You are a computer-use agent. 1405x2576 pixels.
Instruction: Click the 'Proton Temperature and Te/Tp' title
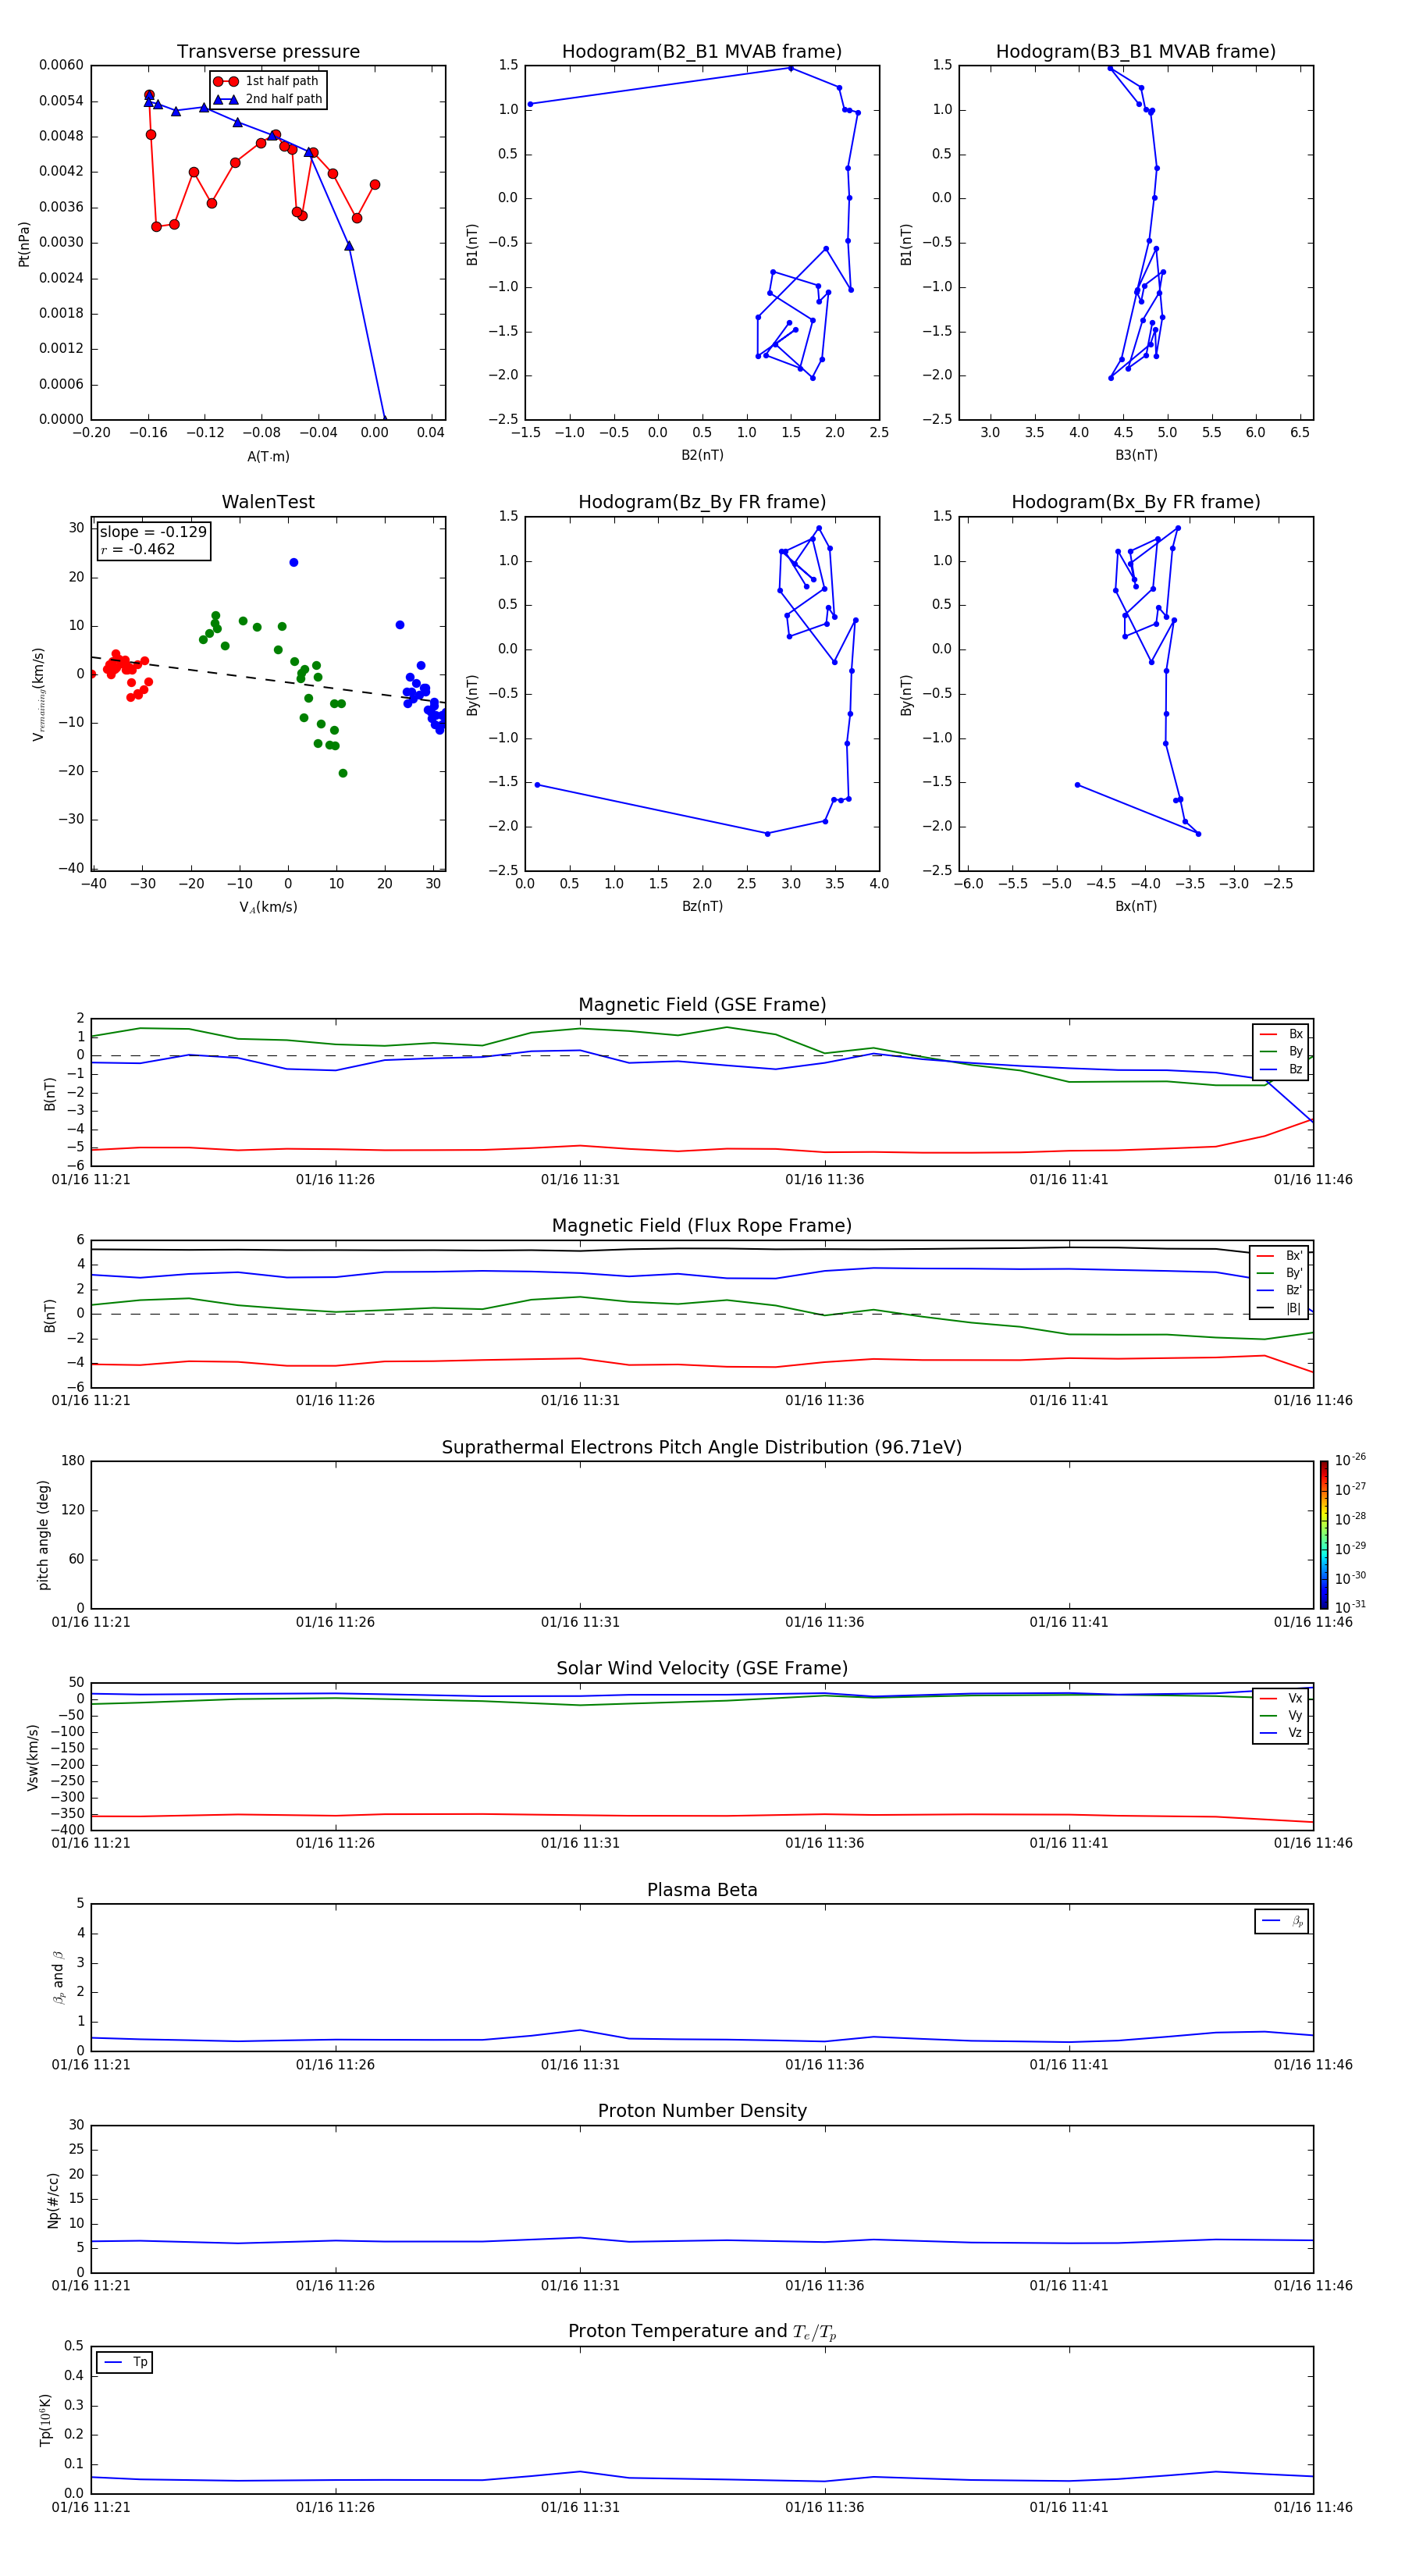point(702,2332)
